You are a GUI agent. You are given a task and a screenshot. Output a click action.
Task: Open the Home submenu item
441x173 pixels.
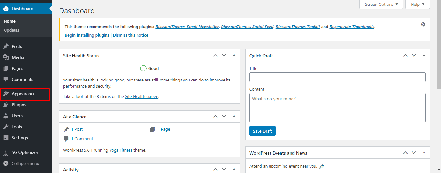coord(10,21)
